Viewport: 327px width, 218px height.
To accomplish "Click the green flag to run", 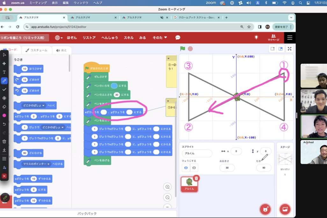I will (x=183, y=49).
